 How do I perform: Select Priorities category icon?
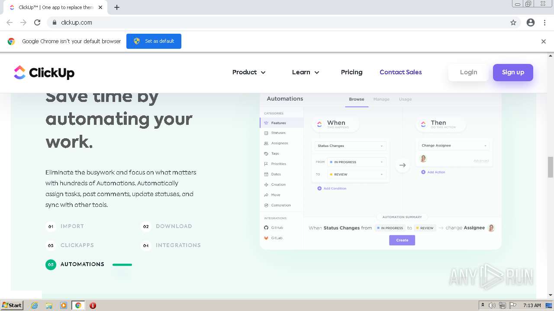point(266,164)
